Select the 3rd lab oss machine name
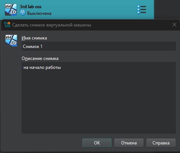180x153 pixels. point(31,7)
